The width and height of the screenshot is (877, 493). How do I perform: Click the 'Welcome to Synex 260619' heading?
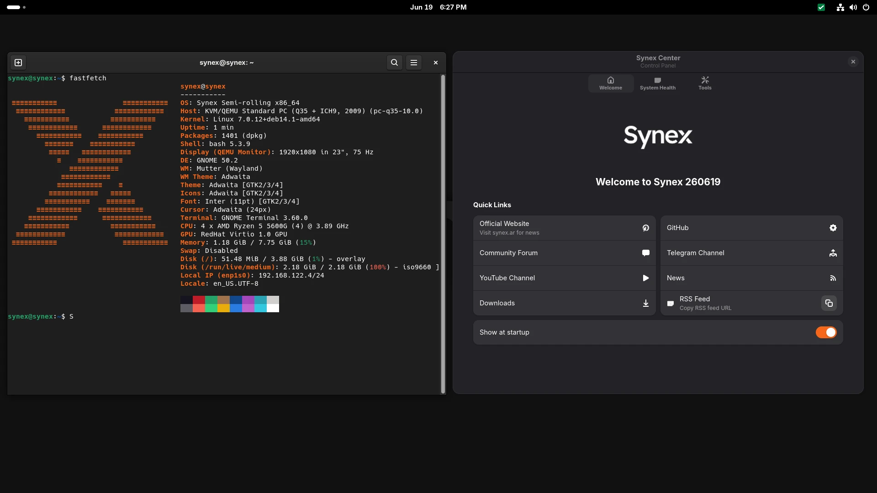point(658,182)
